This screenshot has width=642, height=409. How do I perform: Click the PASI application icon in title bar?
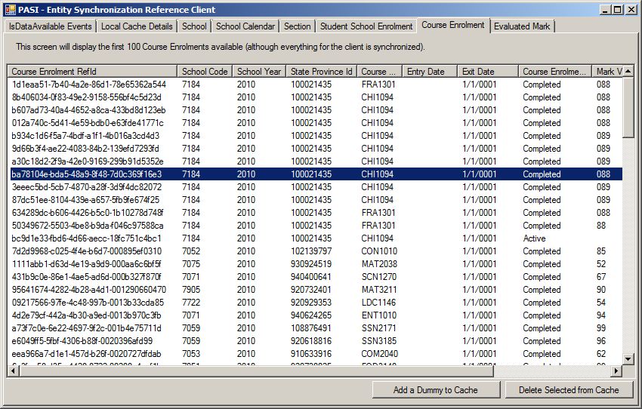[10, 9]
